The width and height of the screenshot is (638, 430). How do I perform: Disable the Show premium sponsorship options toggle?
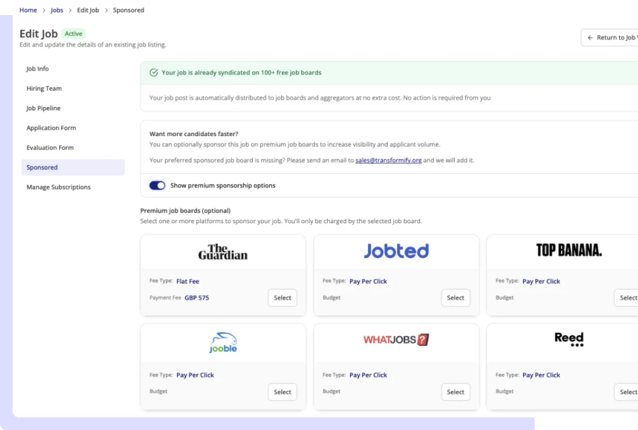(x=157, y=185)
